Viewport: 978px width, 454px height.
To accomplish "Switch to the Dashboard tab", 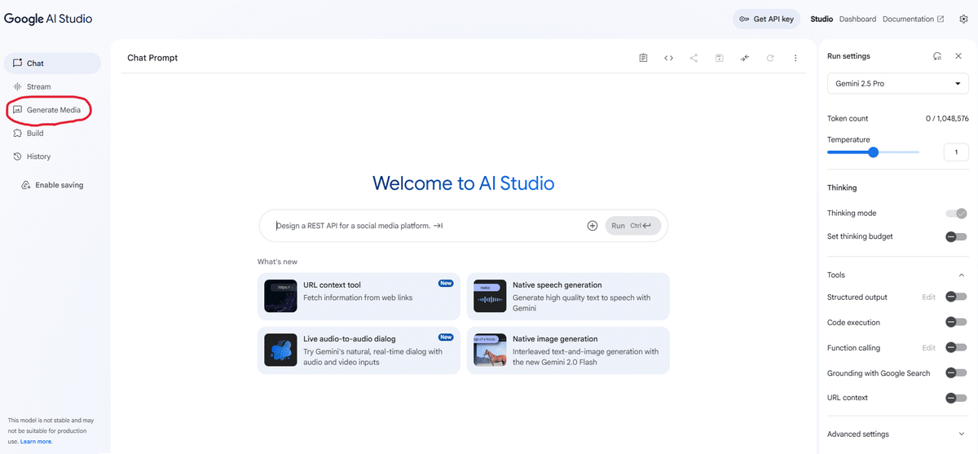I will pos(857,19).
